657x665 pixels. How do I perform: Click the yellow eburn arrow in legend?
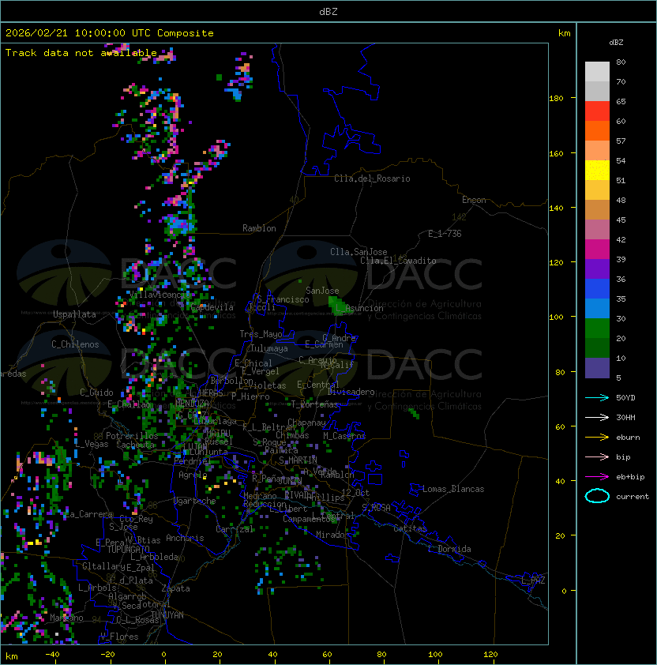pyautogui.click(x=597, y=438)
